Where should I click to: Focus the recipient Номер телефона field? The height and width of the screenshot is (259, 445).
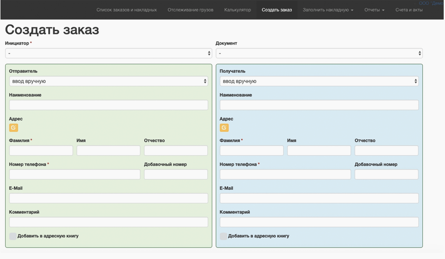(285, 174)
